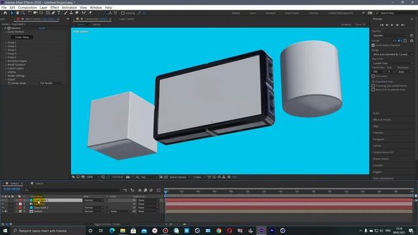Expand the World Transform property

[6, 65]
